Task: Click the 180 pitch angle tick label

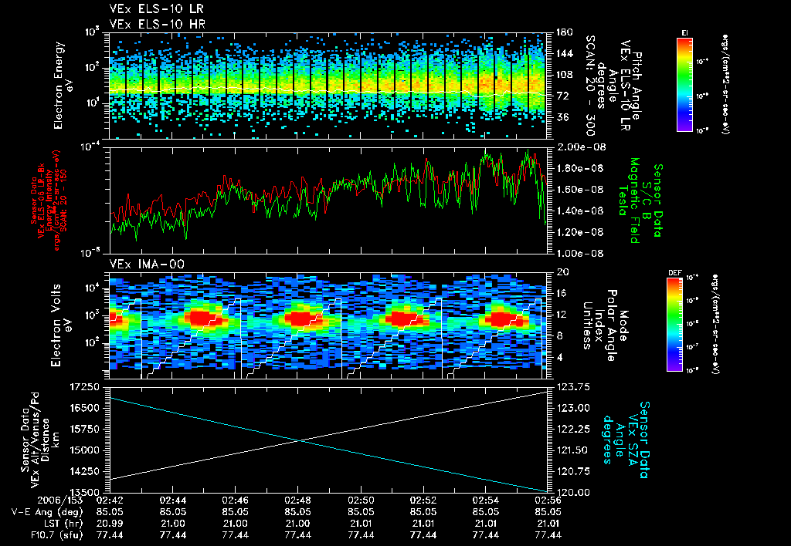Action: click(565, 32)
